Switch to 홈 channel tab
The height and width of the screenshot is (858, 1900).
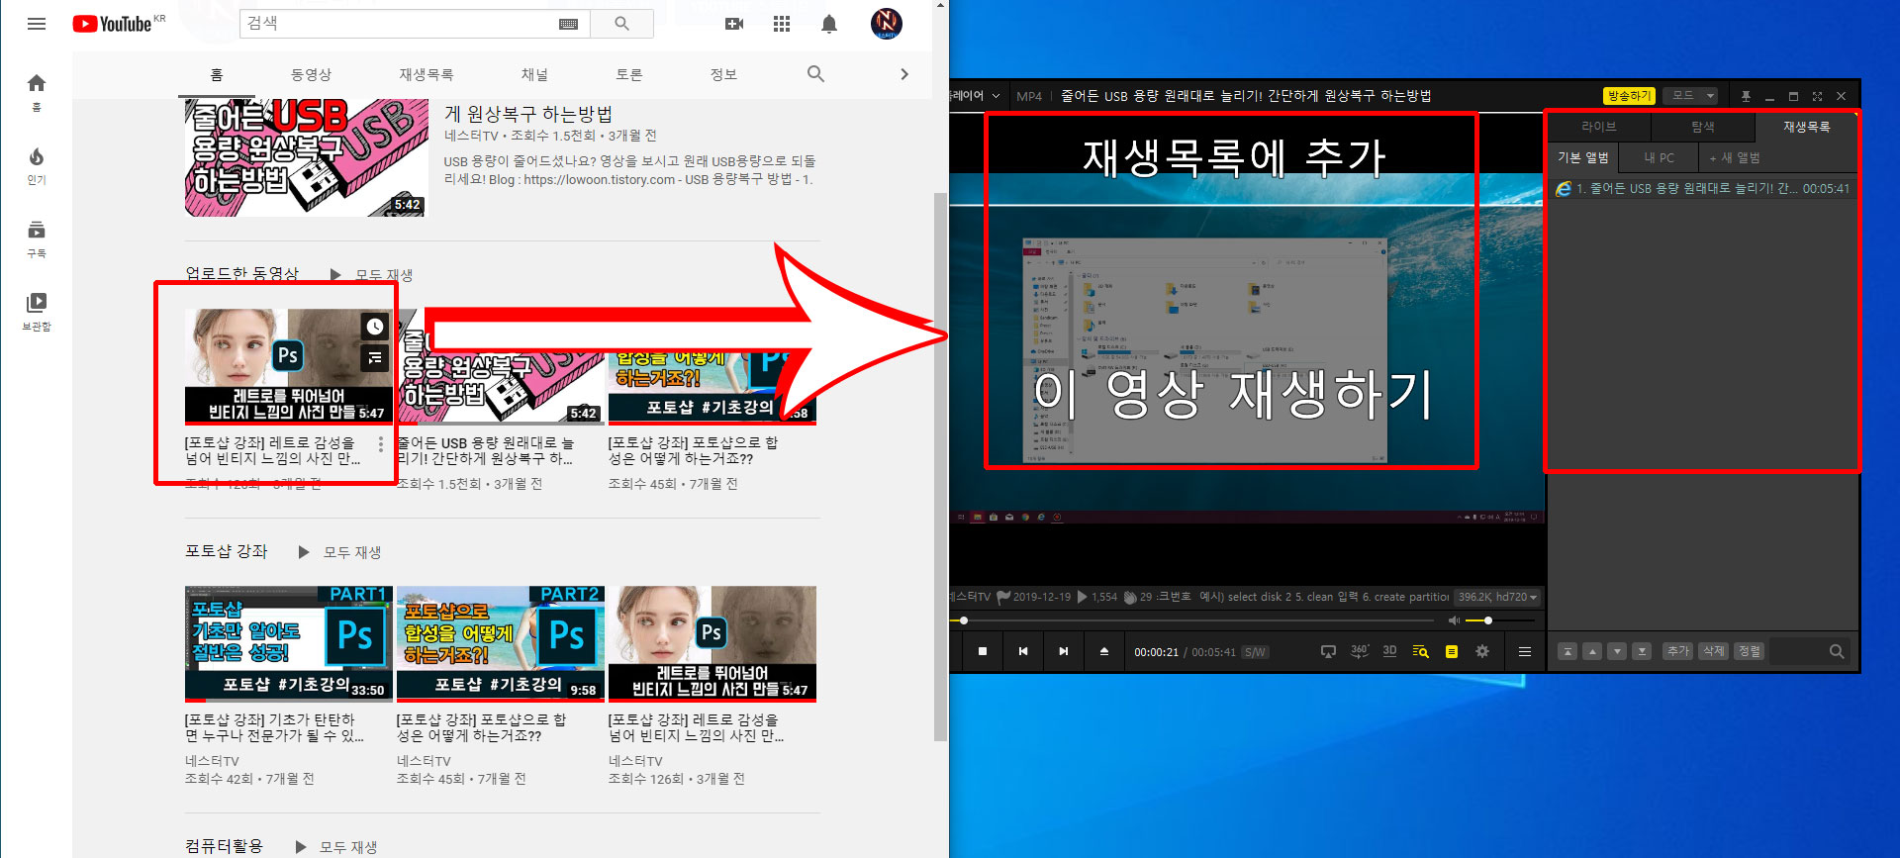217,74
